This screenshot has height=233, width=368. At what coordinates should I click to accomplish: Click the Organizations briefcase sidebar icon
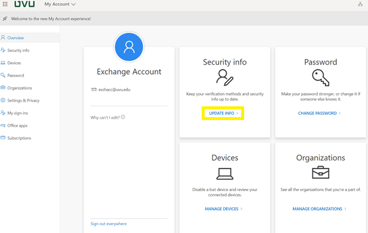(x=3, y=88)
